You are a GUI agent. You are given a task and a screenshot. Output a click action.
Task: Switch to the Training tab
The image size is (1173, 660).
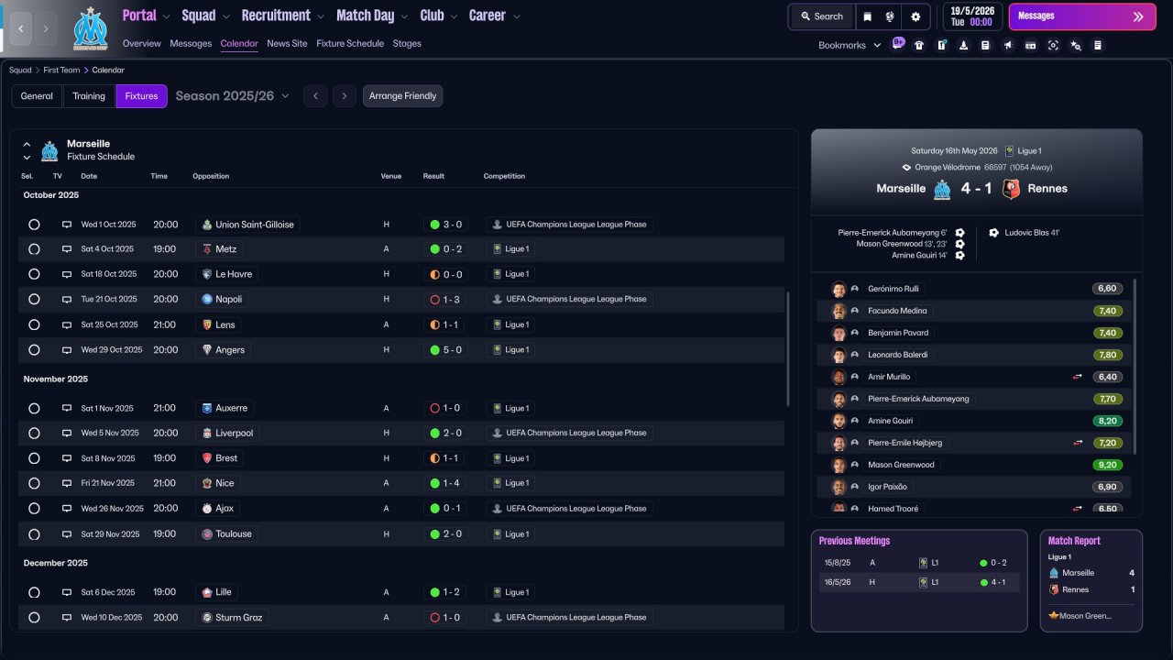pyautogui.click(x=89, y=96)
